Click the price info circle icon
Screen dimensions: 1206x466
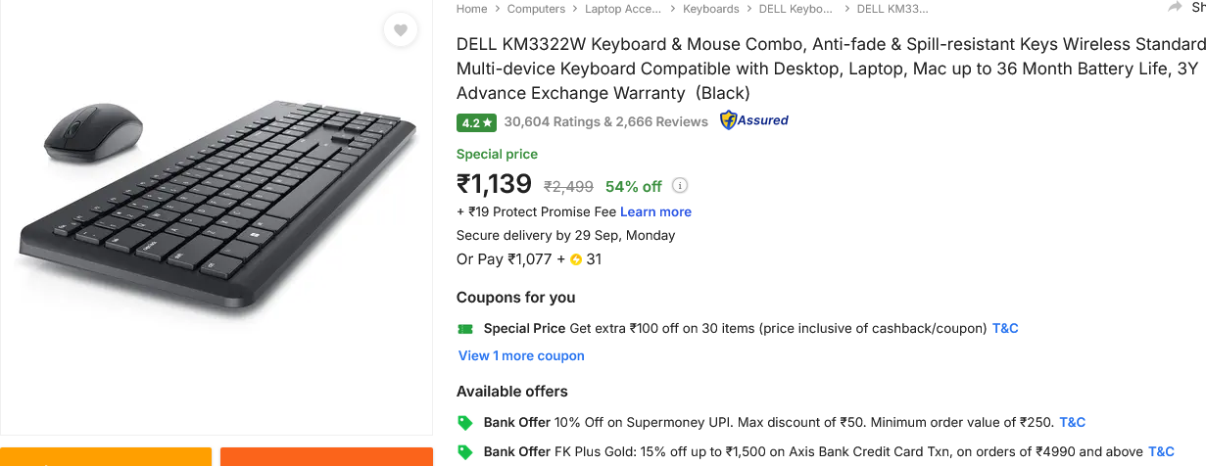pos(681,186)
